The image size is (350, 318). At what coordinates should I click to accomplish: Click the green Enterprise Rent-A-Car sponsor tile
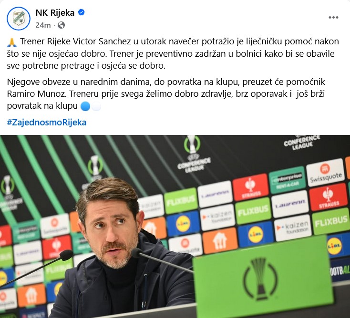pyautogui.click(x=287, y=180)
